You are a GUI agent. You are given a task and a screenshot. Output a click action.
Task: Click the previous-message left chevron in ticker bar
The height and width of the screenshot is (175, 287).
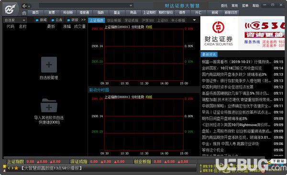click(x=9, y=168)
